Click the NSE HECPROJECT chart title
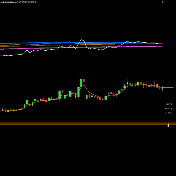The image size is (176, 176). point(27,2)
